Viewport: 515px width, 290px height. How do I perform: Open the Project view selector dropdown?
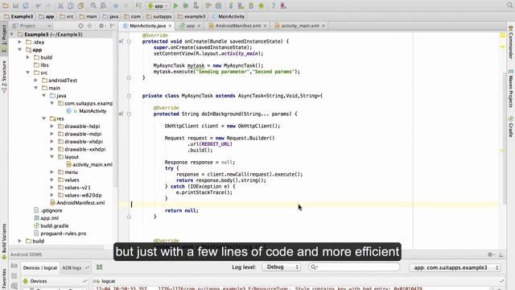pyautogui.click(x=32, y=26)
